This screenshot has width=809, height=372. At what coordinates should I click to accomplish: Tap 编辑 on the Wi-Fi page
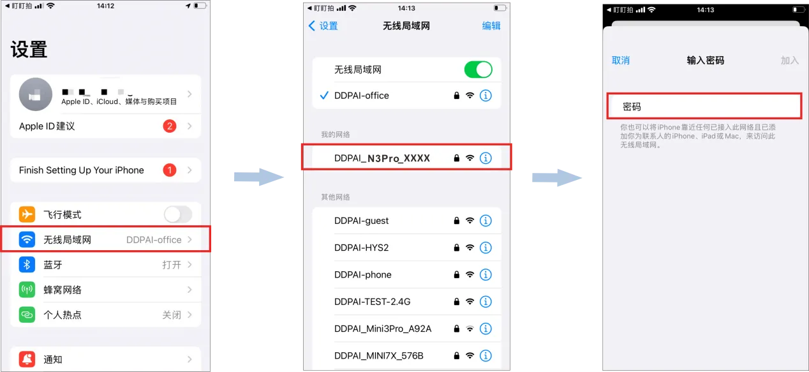tap(491, 26)
